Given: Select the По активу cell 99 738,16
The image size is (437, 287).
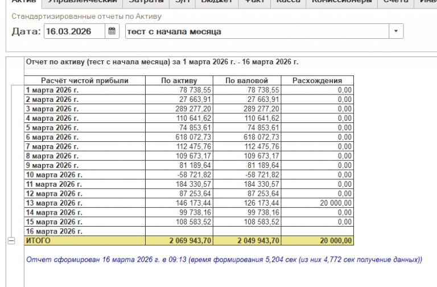Looking at the screenshot, I should point(179,212).
